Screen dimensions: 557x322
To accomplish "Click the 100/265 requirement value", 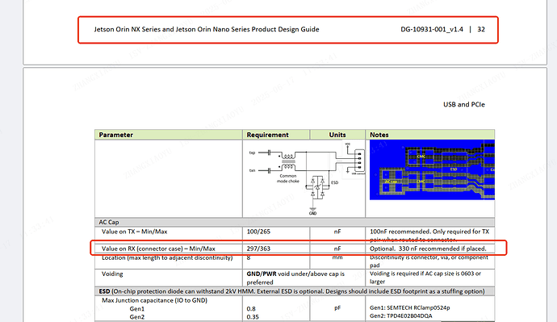I will [x=258, y=232].
